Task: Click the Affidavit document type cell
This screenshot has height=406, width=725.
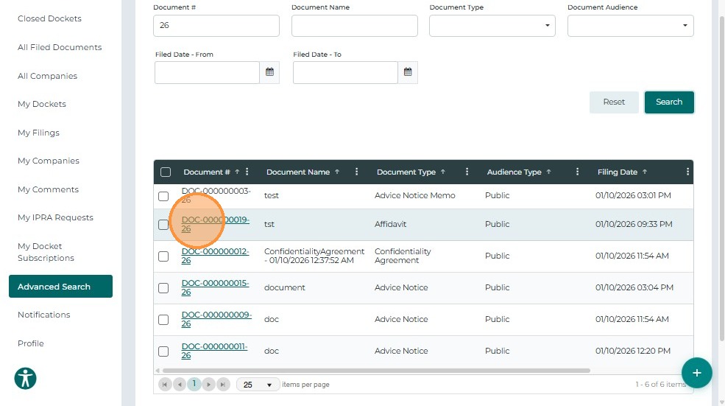Action: [390, 224]
